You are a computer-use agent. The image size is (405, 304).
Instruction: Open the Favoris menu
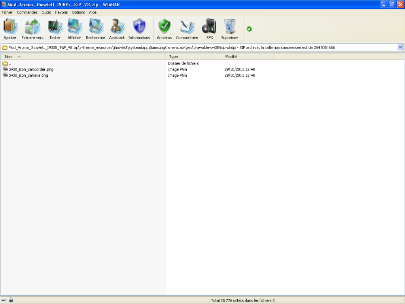(x=61, y=12)
